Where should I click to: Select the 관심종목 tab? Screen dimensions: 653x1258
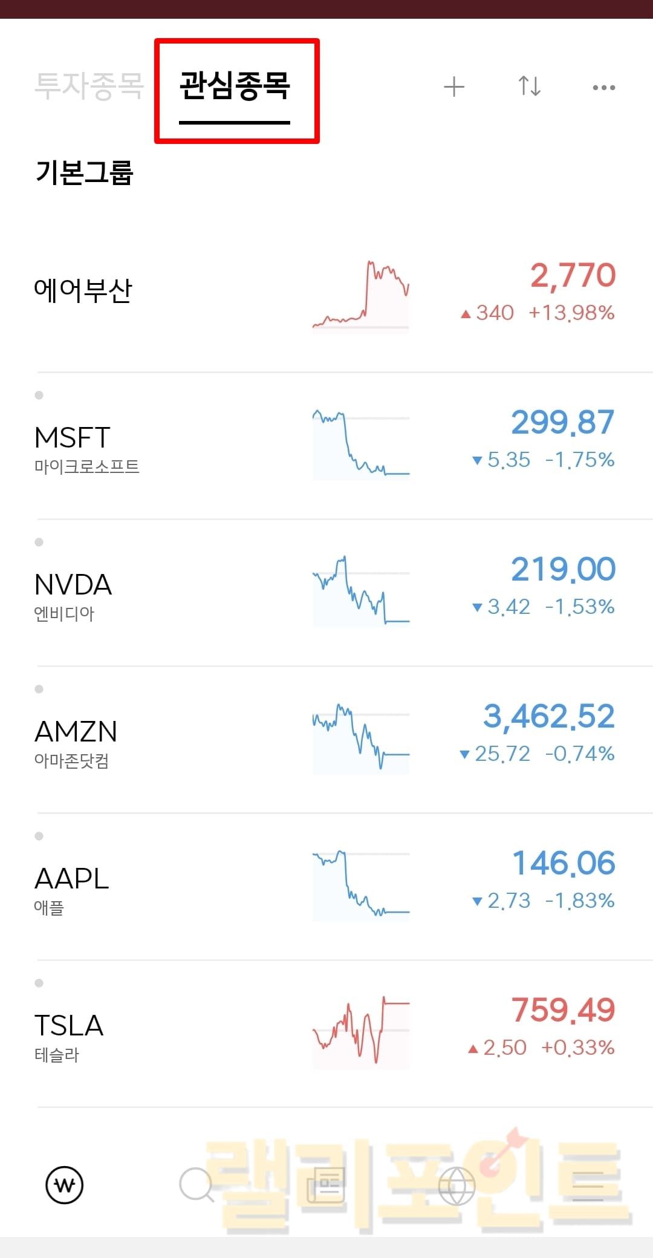point(235,86)
